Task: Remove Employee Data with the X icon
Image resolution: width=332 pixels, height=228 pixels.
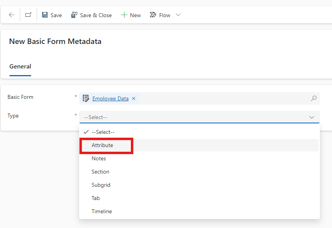Action: tap(134, 98)
